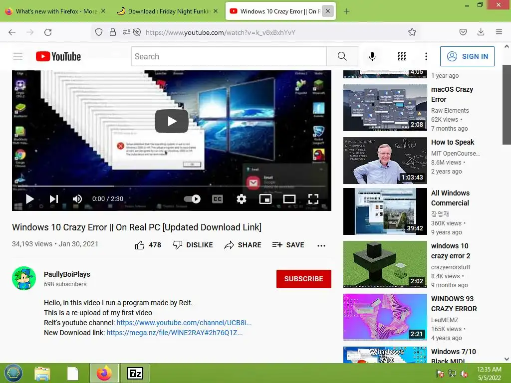Screen dimensions: 511x383
Task: Click the DISLIKE button
Action: click(193, 245)
